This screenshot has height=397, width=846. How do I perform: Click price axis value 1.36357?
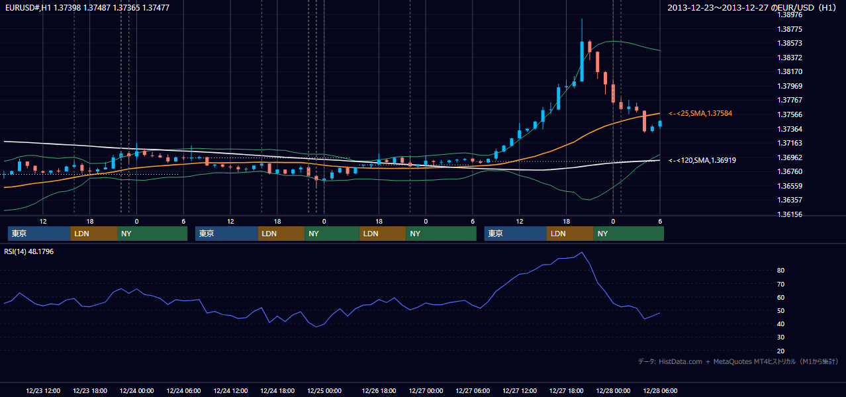(x=790, y=200)
